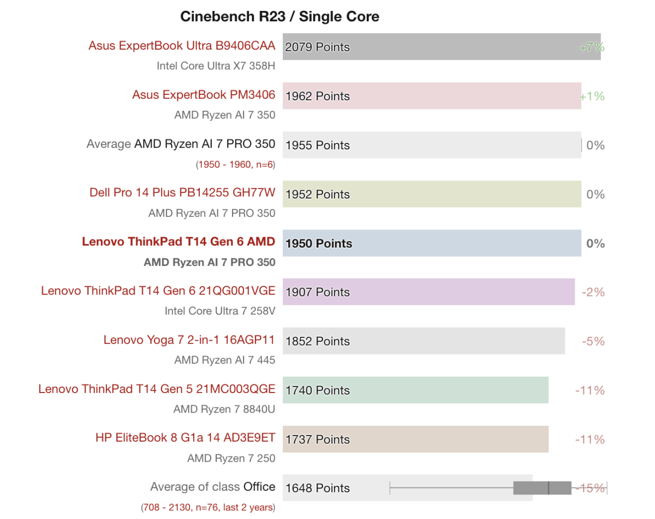Click the pink 1962 Points bar
Viewport: 655px width, 519px height.
tap(431, 96)
